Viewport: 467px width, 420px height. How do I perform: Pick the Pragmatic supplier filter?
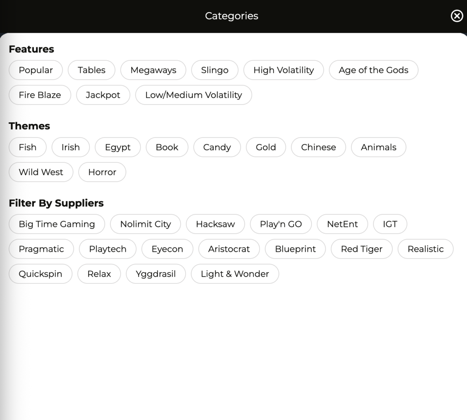41,249
